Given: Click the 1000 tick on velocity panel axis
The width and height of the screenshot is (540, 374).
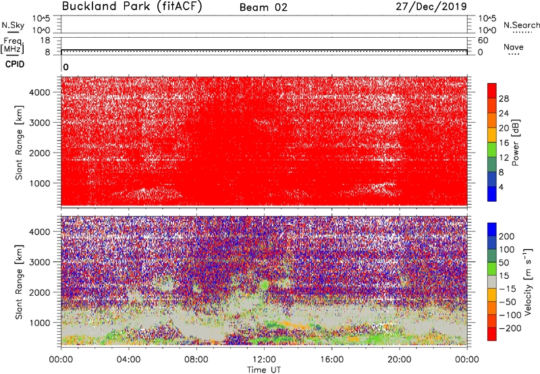Looking at the screenshot, I should point(40,323).
